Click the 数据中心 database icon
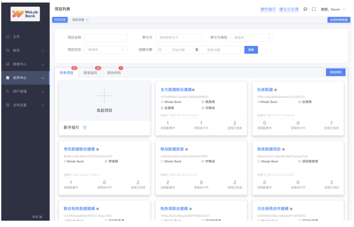Image resolution: width=354 pixels, height=227 pixels. pyautogui.click(x=8, y=64)
